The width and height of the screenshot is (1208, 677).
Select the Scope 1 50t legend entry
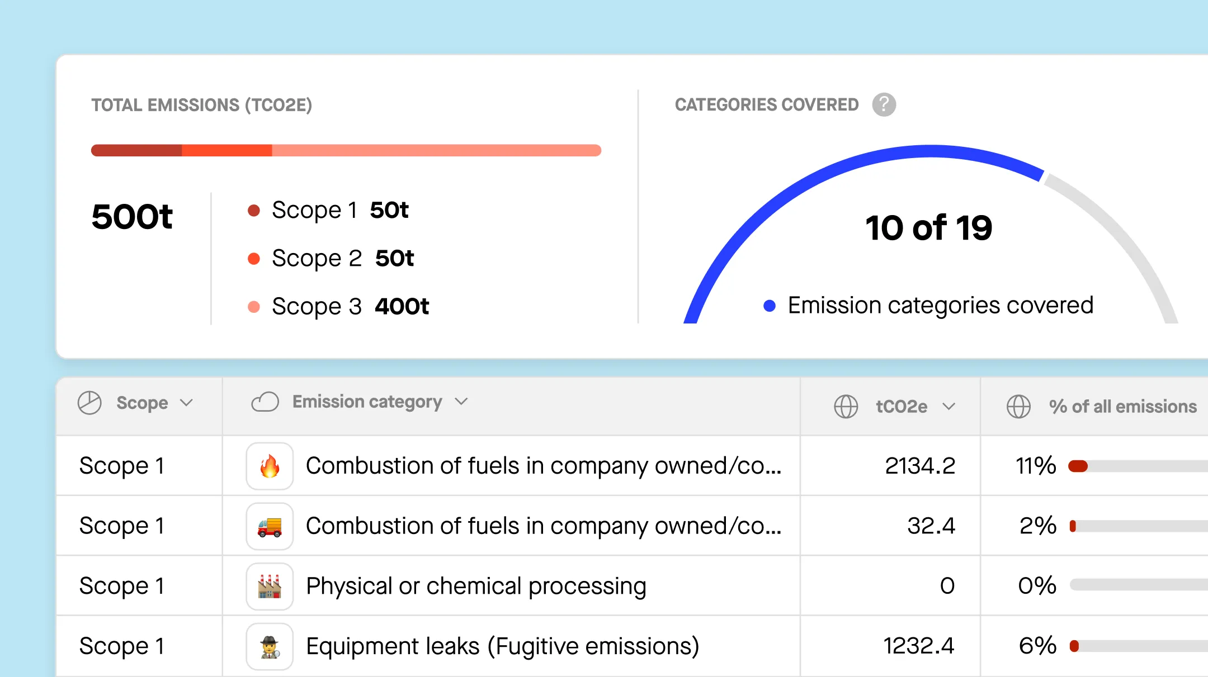click(339, 211)
